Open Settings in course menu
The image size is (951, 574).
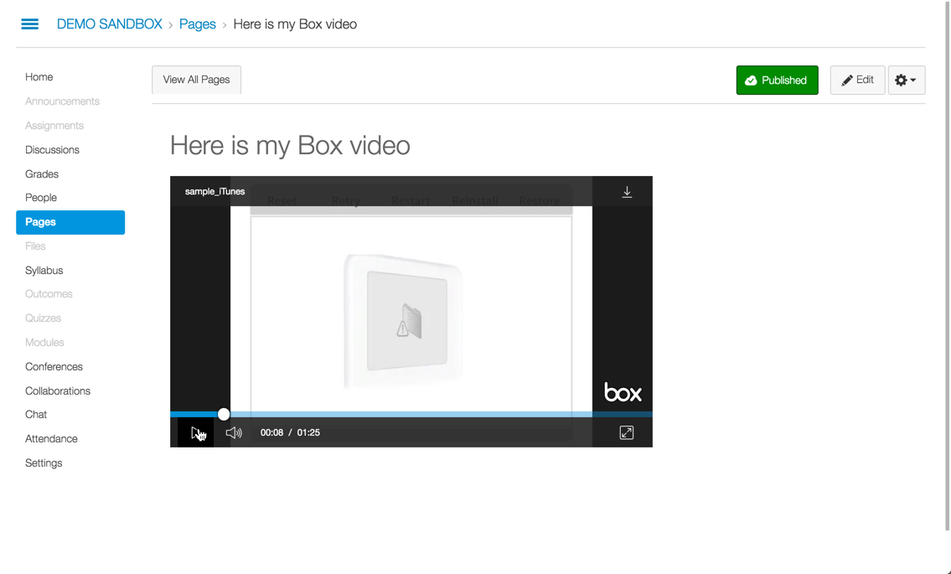[44, 463]
